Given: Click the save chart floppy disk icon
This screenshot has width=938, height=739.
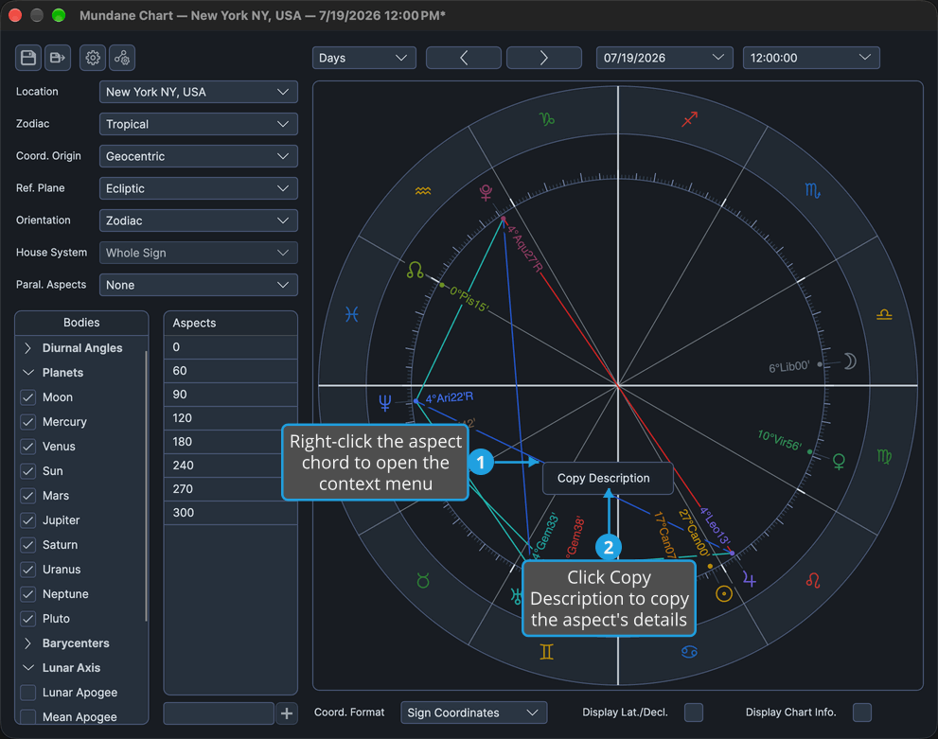Looking at the screenshot, I should click(28, 58).
